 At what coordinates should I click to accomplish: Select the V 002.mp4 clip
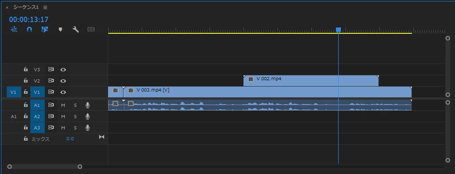point(311,81)
